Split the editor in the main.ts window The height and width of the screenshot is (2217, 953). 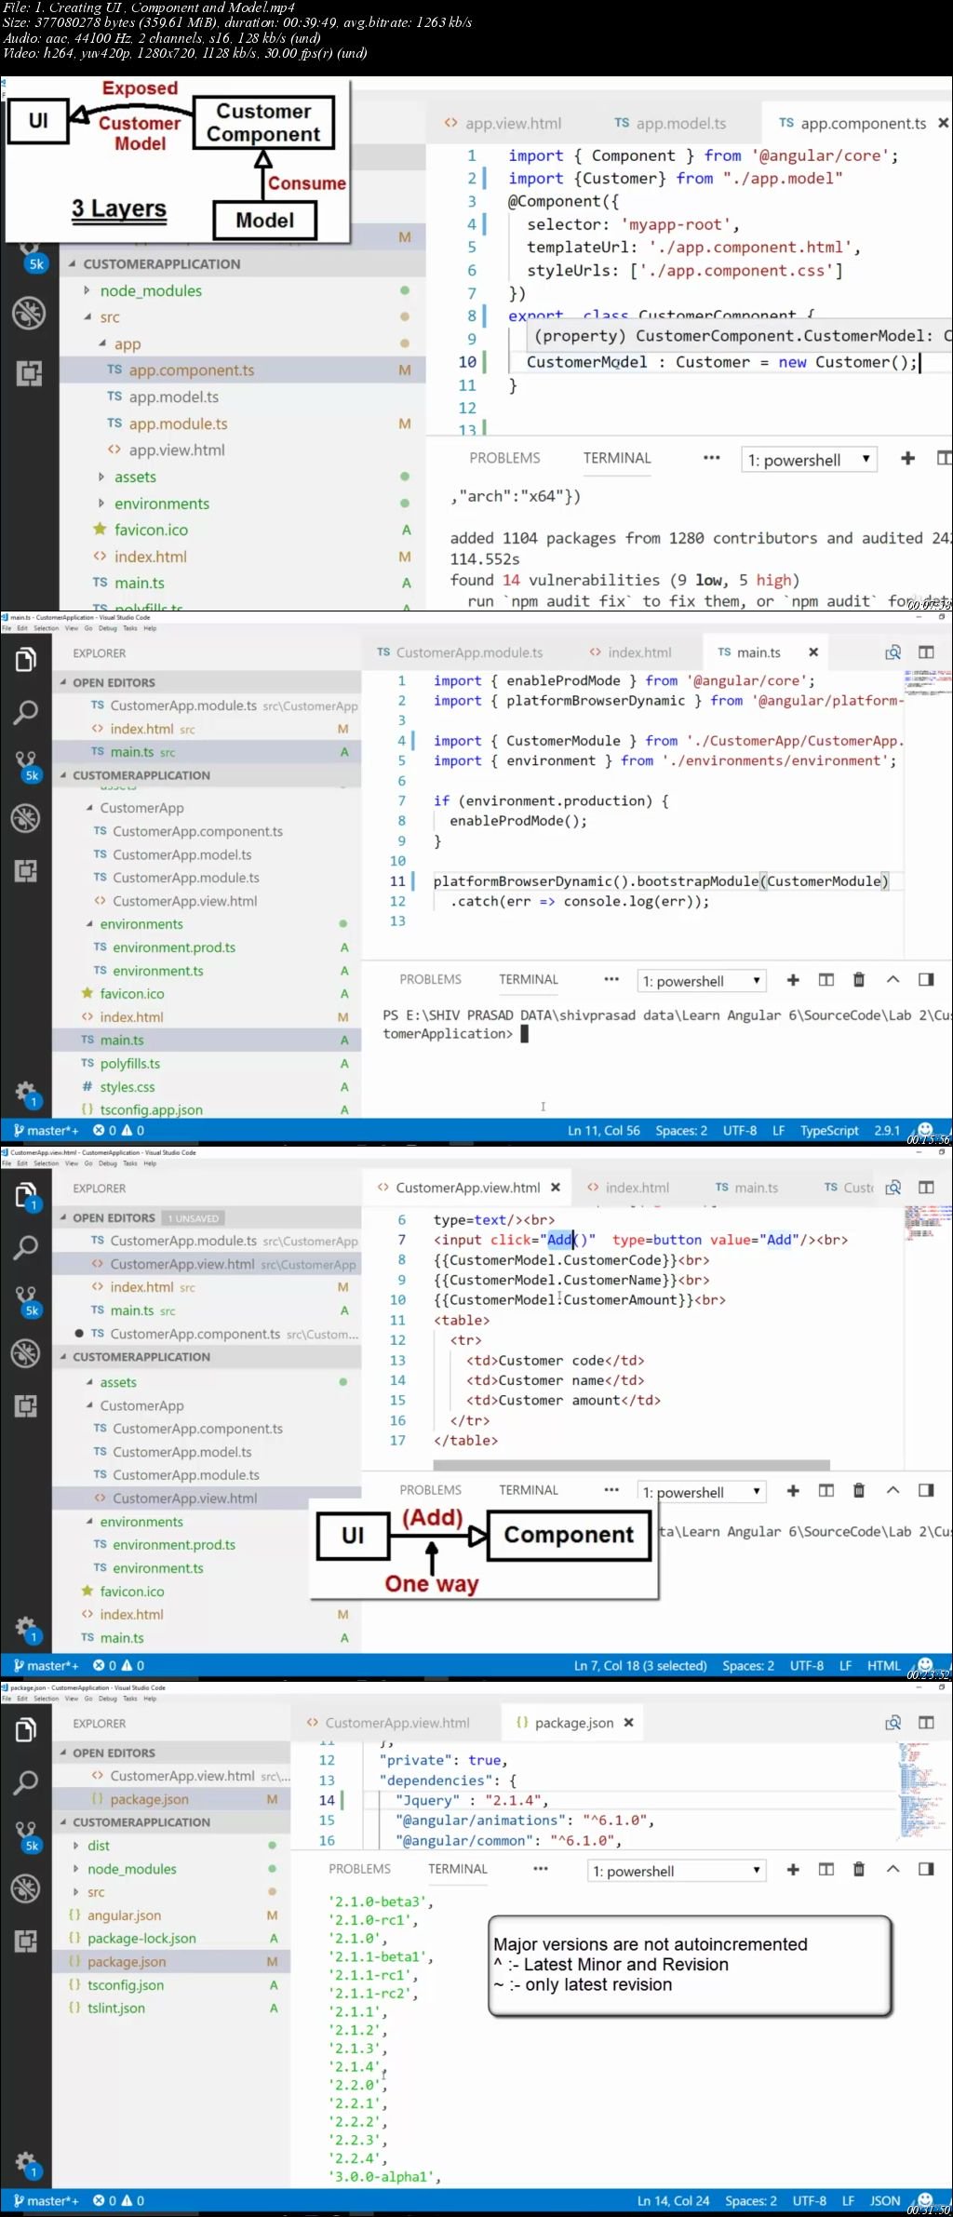pyautogui.click(x=926, y=652)
